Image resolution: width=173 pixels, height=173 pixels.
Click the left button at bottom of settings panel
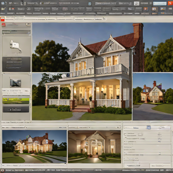[137, 166]
